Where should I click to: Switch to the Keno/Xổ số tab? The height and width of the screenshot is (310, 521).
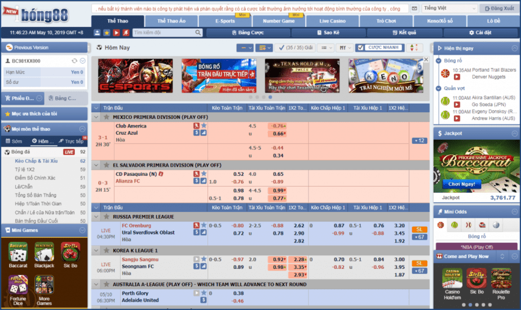pos(440,21)
